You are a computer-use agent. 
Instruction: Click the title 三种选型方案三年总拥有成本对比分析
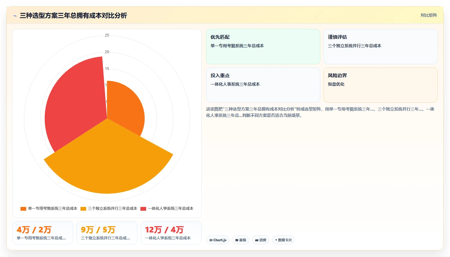coord(73,15)
